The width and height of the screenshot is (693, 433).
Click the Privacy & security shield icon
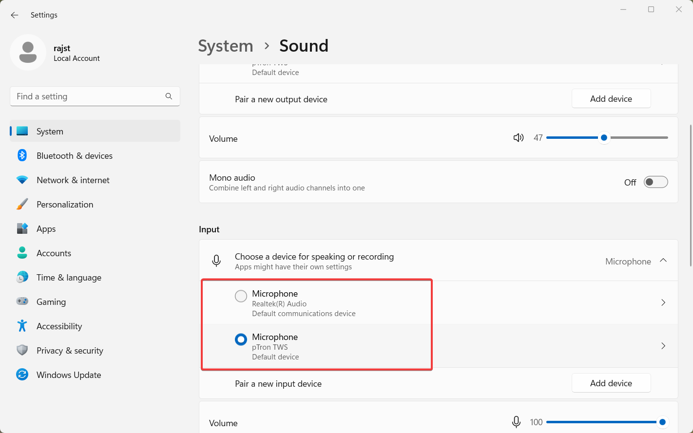point(22,350)
